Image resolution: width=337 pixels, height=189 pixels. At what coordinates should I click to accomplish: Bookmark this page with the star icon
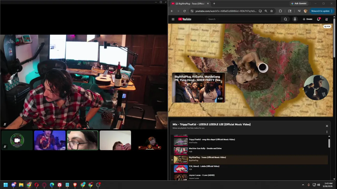[271, 11]
